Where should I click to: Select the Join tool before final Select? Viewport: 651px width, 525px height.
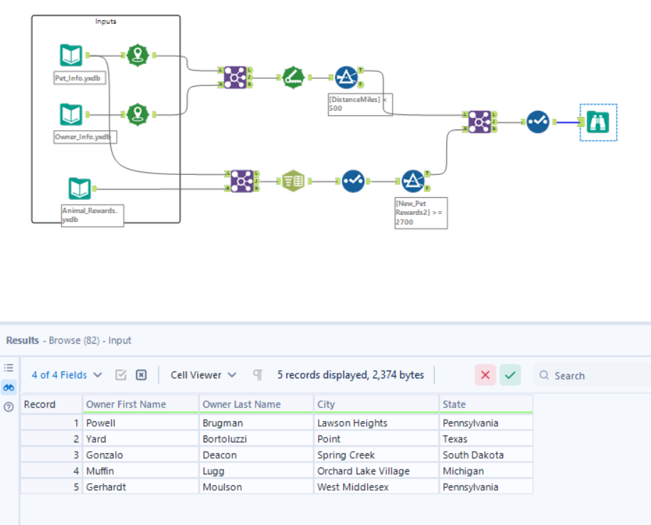click(480, 122)
